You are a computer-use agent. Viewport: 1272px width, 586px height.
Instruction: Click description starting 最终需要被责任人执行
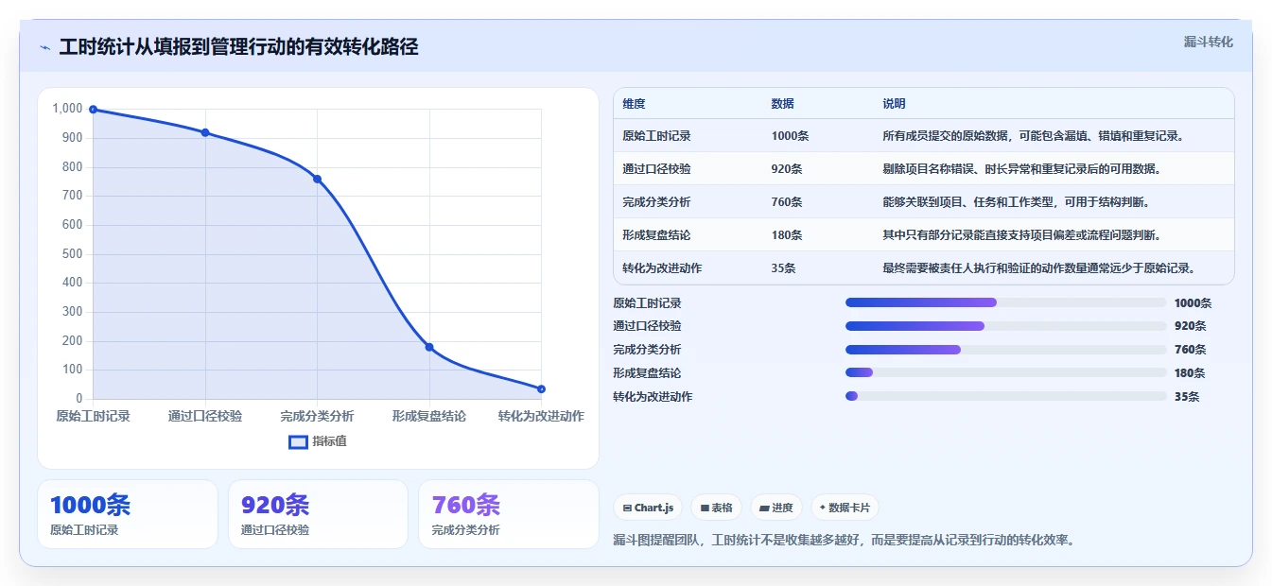[1038, 268]
